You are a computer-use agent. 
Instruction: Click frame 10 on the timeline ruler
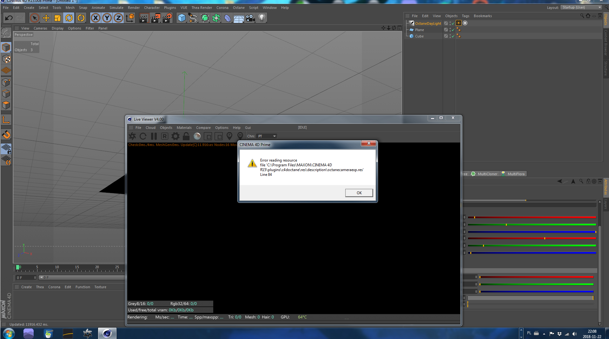[x=57, y=268]
